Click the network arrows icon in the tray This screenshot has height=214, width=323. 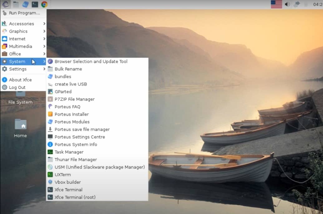(x=296, y=4)
